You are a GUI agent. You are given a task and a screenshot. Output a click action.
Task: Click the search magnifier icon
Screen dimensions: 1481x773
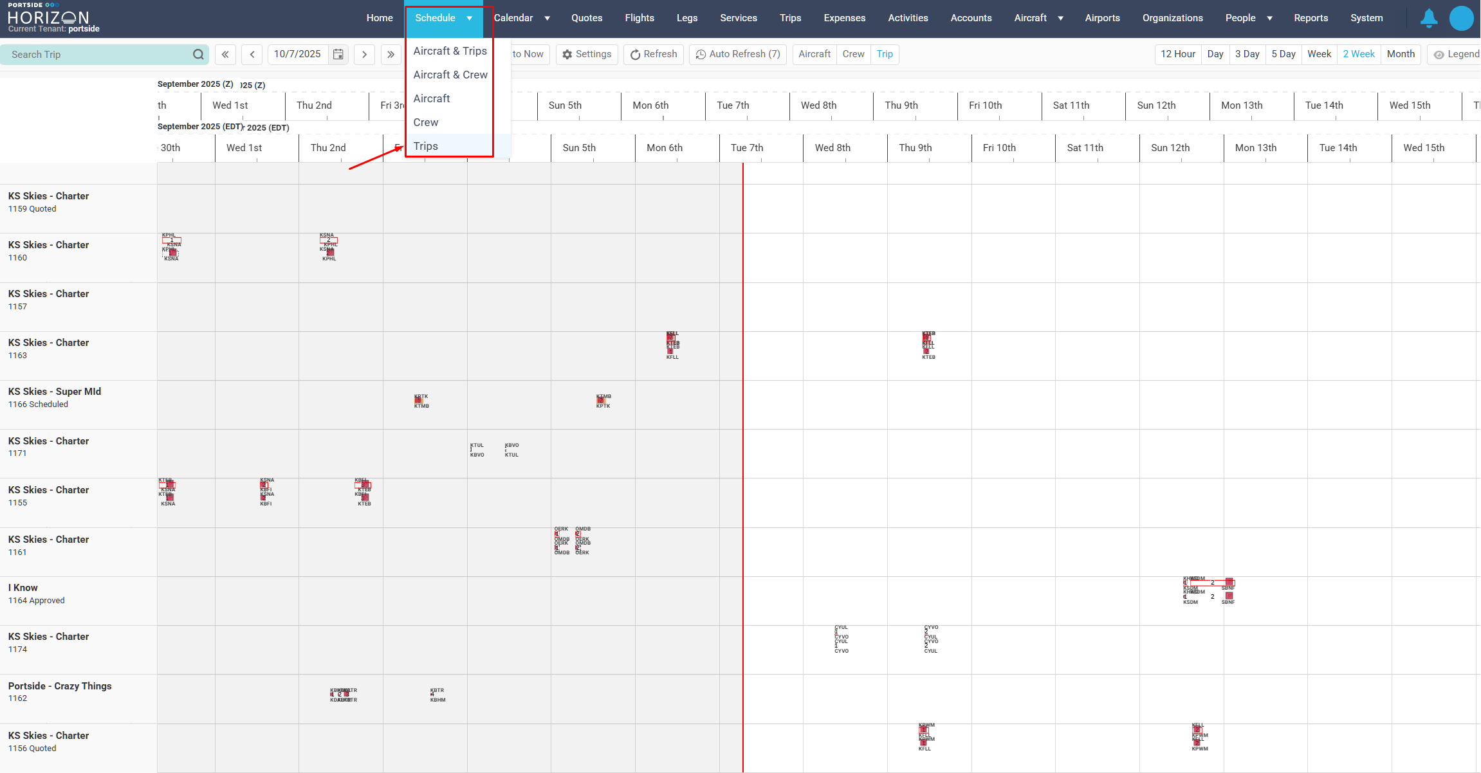click(198, 55)
